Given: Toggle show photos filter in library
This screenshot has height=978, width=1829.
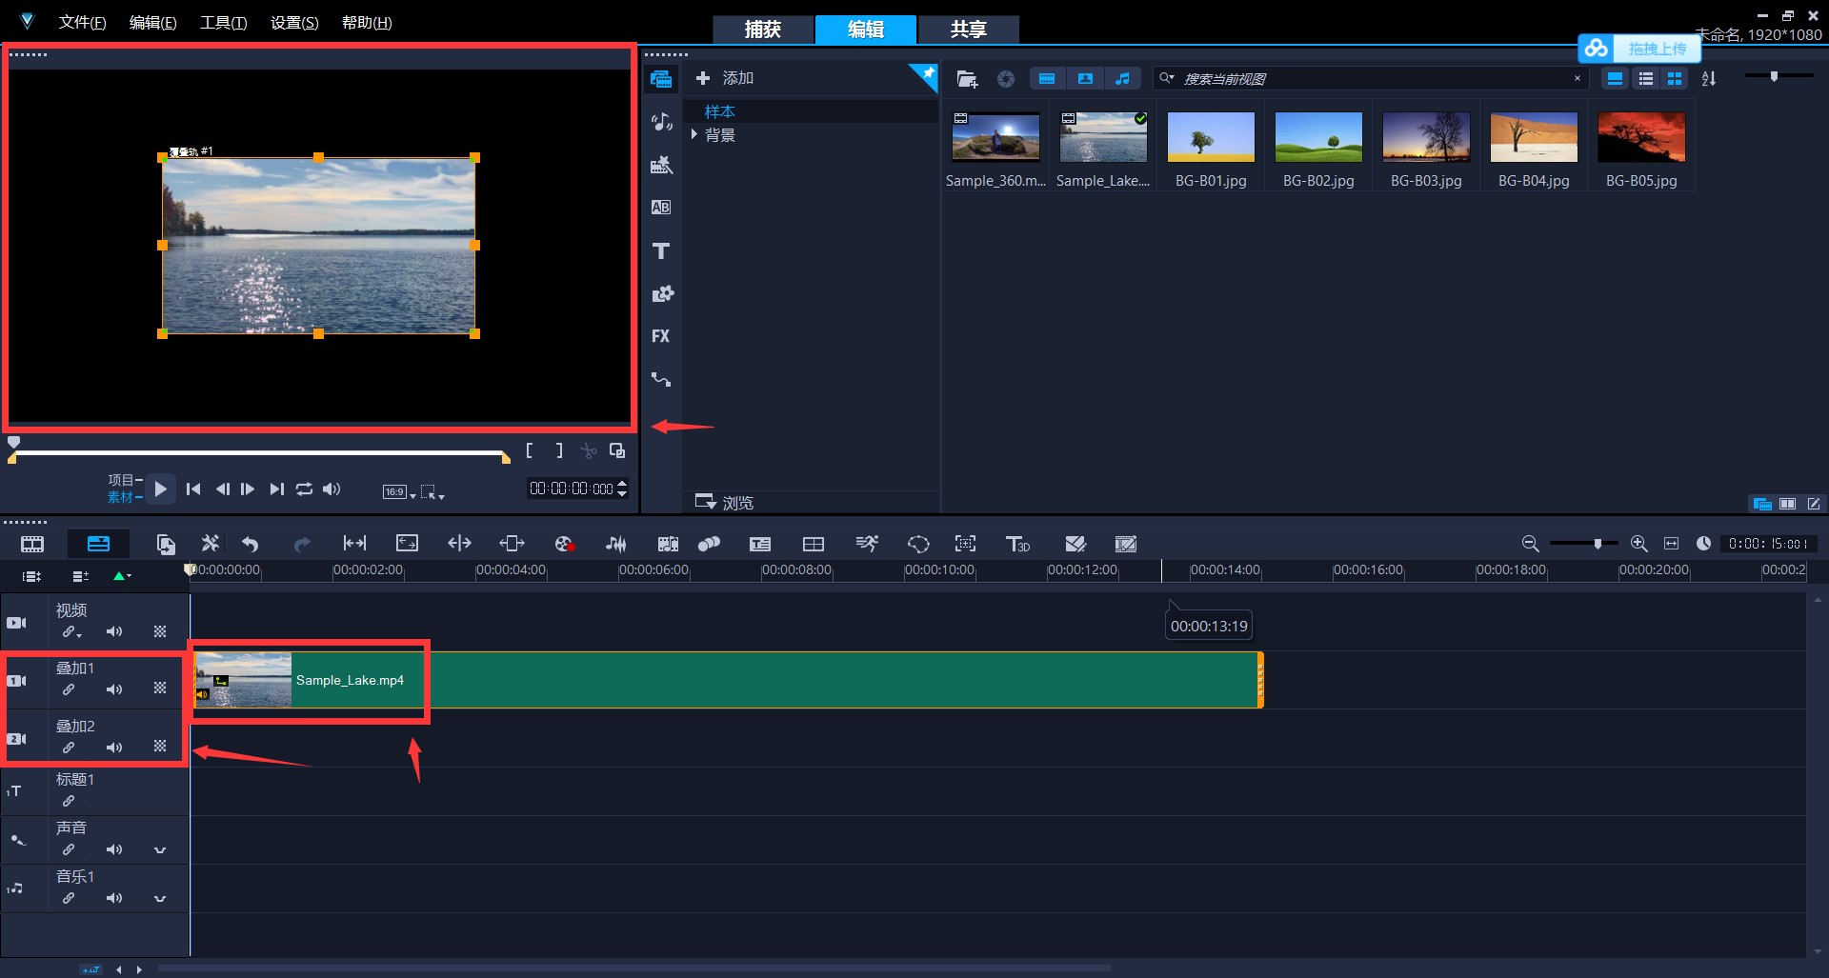Looking at the screenshot, I should click(1085, 79).
